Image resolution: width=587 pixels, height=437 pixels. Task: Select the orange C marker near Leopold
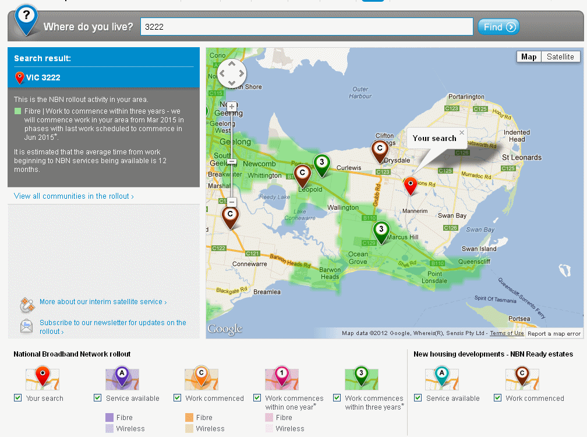point(302,173)
